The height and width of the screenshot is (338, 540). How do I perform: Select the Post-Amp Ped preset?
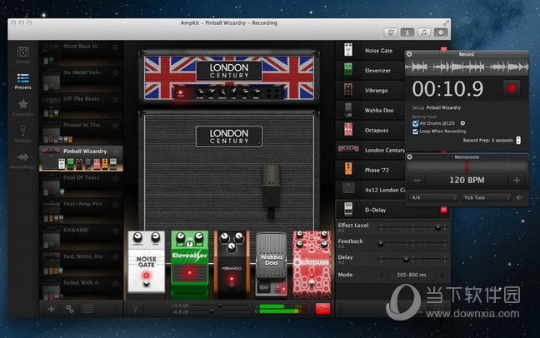[x=82, y=211]
